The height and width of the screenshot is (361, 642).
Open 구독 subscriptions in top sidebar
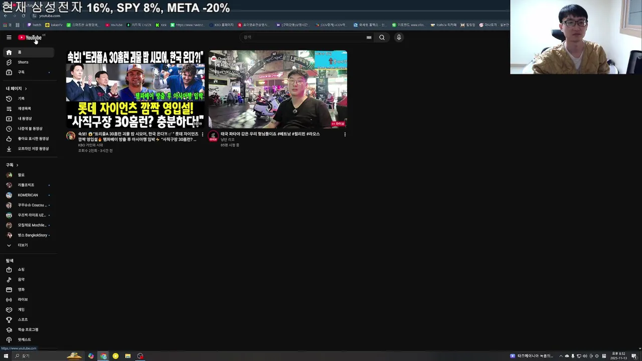(29, 72)
